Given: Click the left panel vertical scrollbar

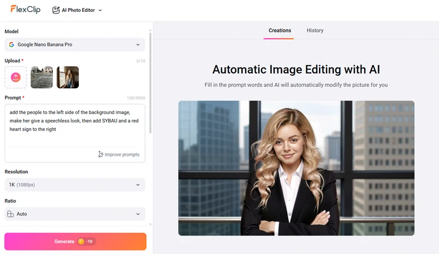Looking at the screenshot, I should (150, 84).
